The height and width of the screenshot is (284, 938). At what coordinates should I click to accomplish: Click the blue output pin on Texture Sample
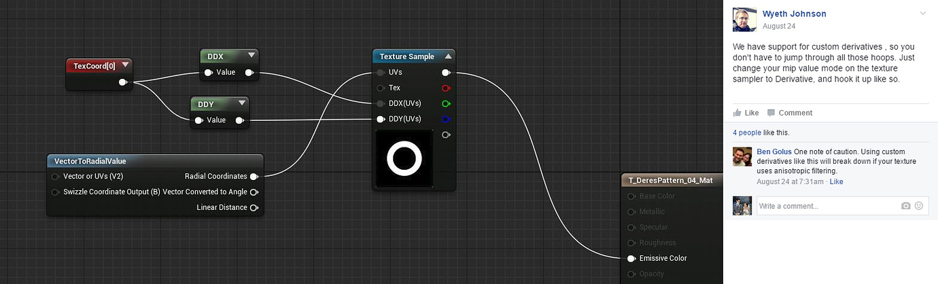click(446, 119)
